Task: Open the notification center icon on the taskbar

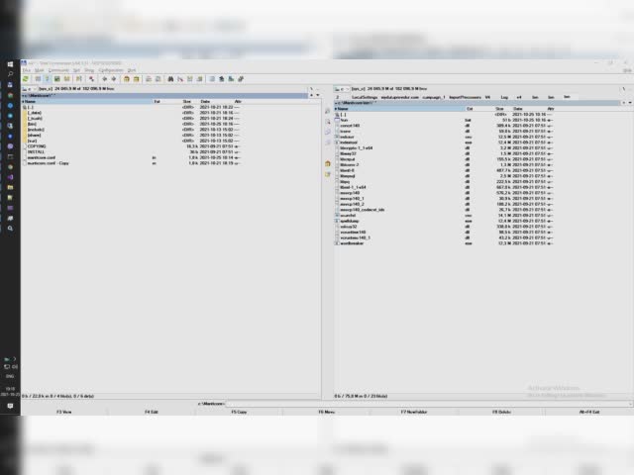Action: click(10, 406)
